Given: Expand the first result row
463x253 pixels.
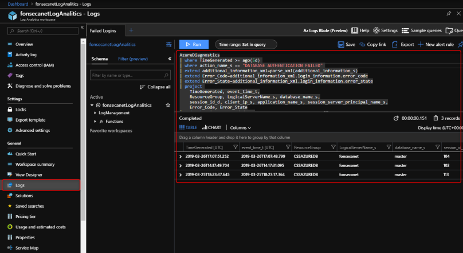Looking at the screenshot, I should [x=181, y=156].
